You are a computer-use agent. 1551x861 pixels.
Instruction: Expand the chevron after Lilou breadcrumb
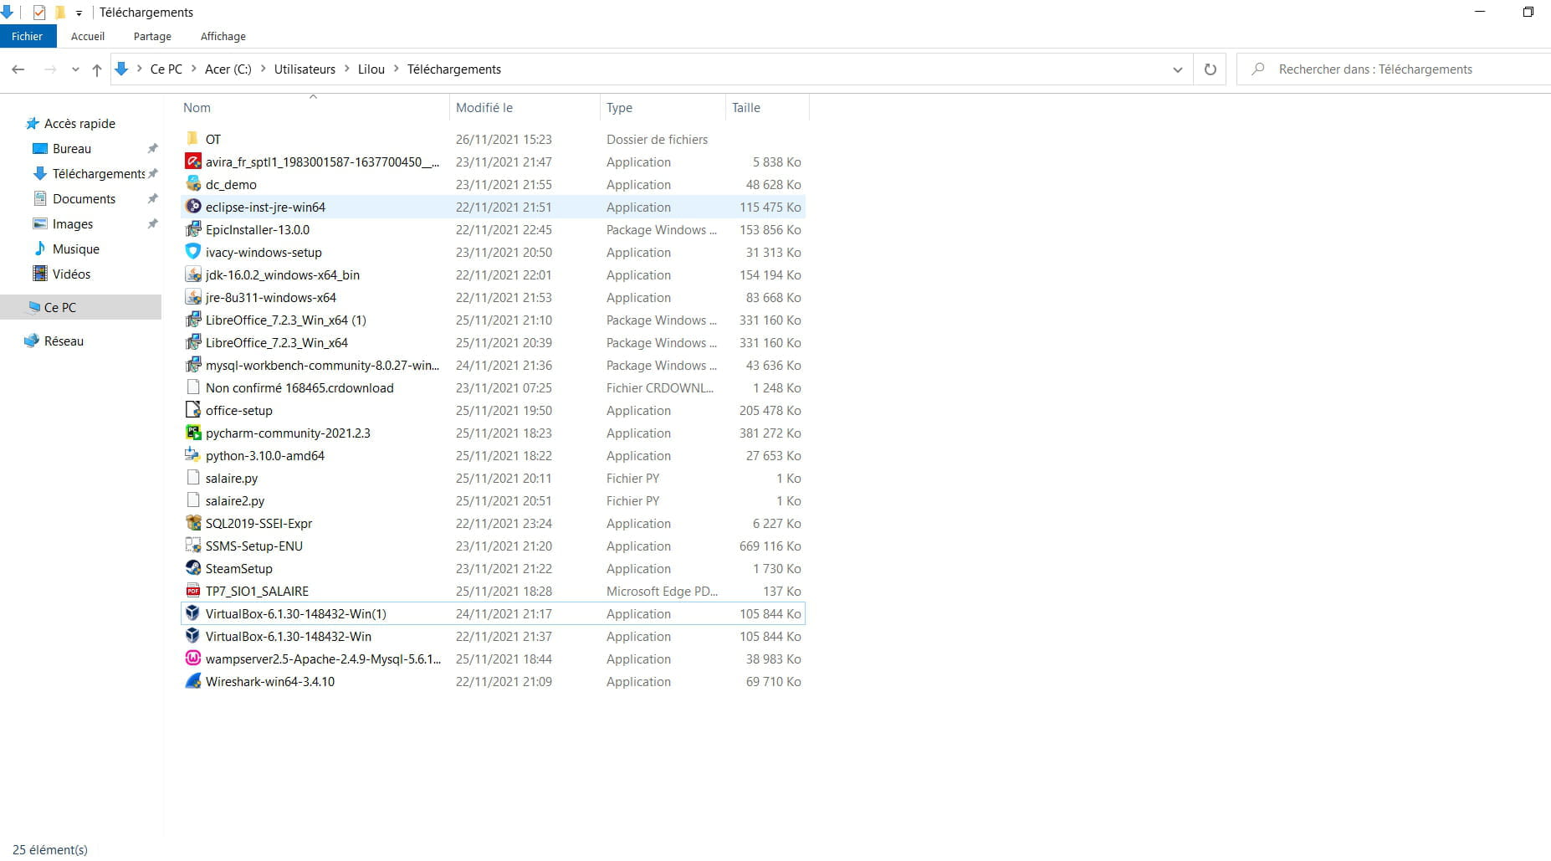pyautogui.click(x=397, y=69)
